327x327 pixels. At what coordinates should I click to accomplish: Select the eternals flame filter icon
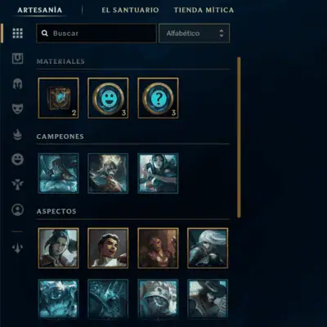point(18,134)
